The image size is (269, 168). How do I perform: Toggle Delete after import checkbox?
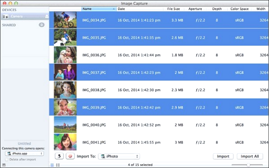(7, 160)
